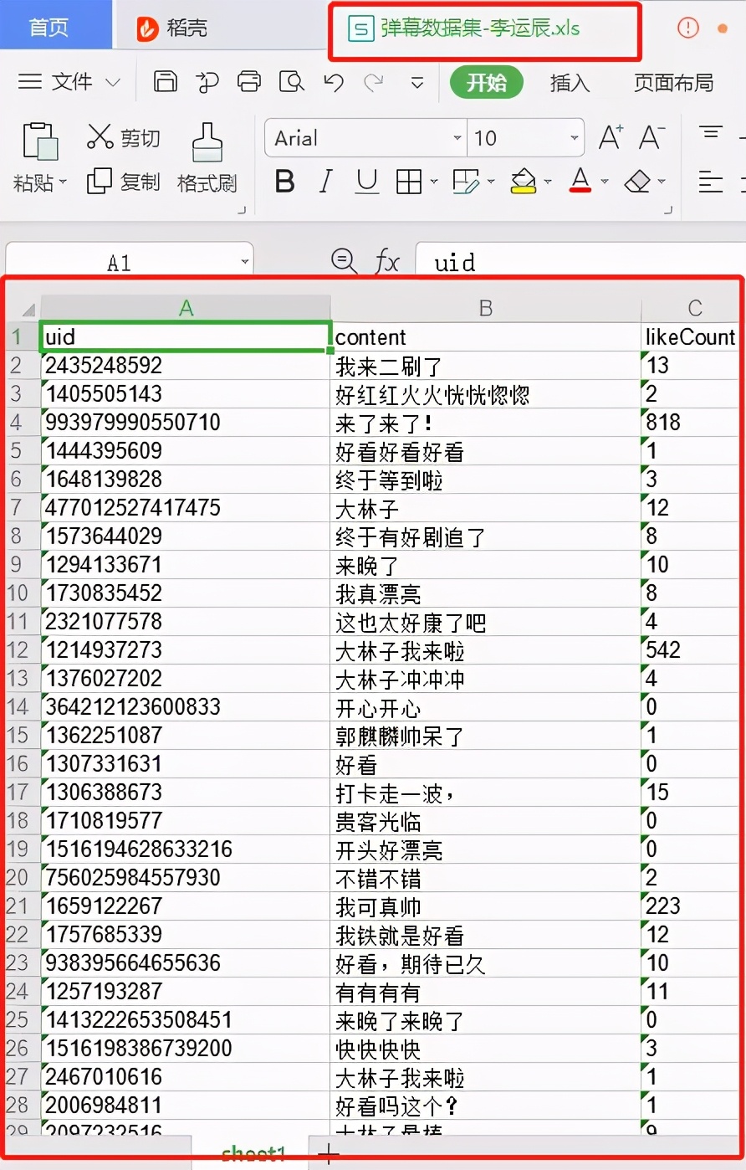The image size is (746, 1170).
Task: Select cell with 郭麒麟帅呆了
Action: click(x=486, y=736)
